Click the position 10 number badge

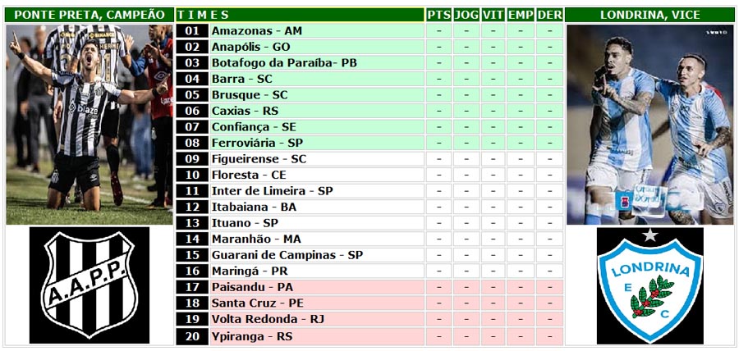click(192, 175)
